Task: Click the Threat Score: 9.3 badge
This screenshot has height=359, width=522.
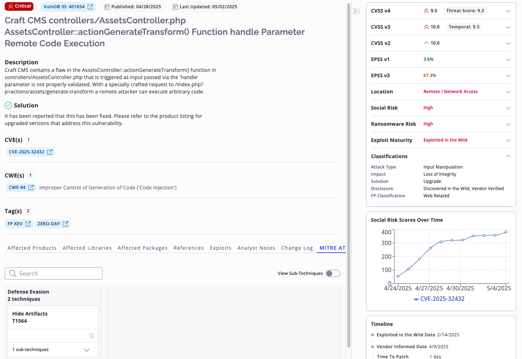Action: pos(465,11)
